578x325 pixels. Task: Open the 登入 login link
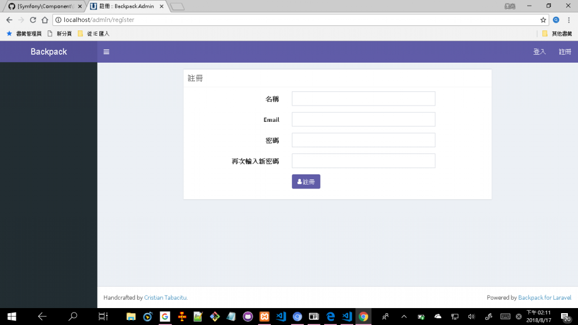click(539, 52)
